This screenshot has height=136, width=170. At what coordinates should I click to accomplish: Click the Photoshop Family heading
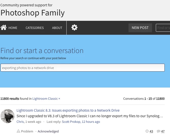32,13
